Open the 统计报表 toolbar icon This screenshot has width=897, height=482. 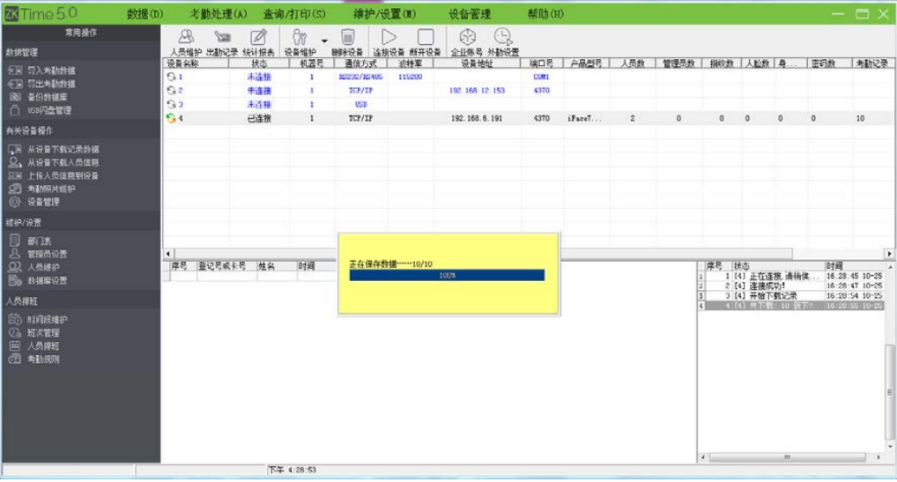[258, 42]
